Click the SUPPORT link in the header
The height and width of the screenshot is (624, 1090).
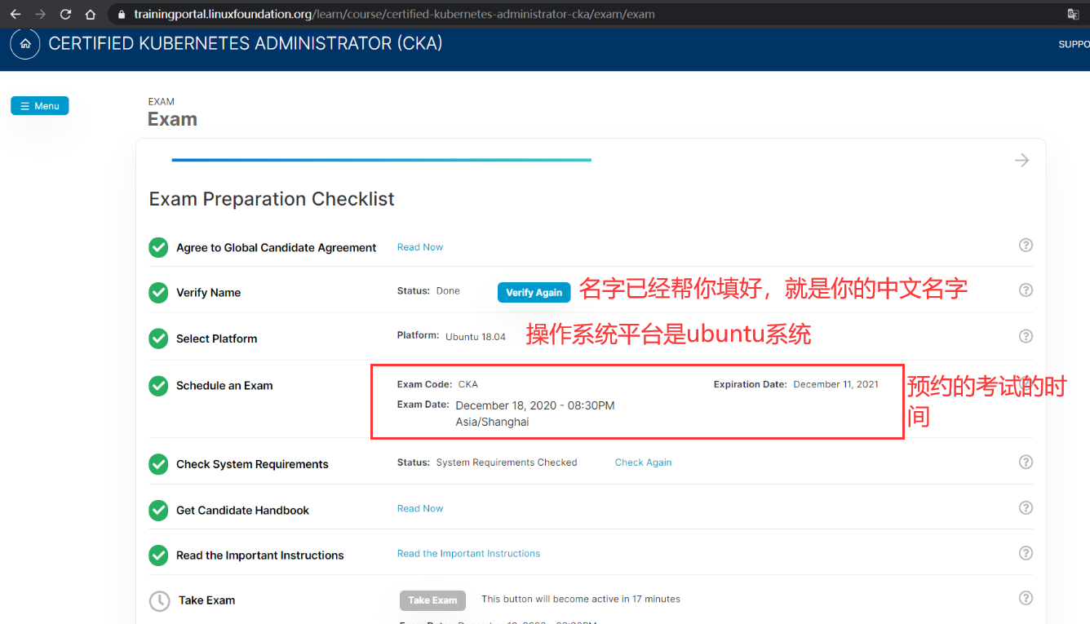pyautogui.click(x=1074, y=44)
